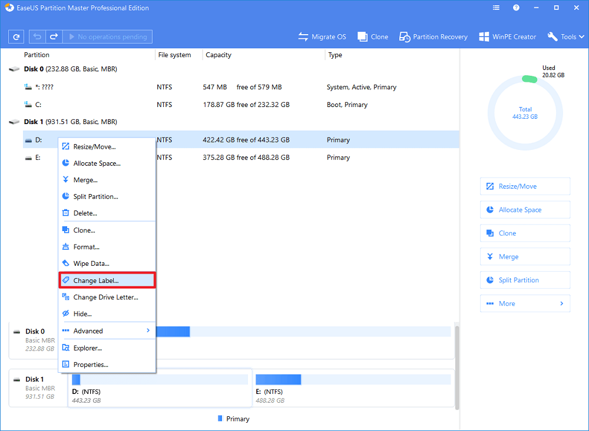589x431 pixels.
Task: Open the Tools dropdown menu
Action: 565,37
